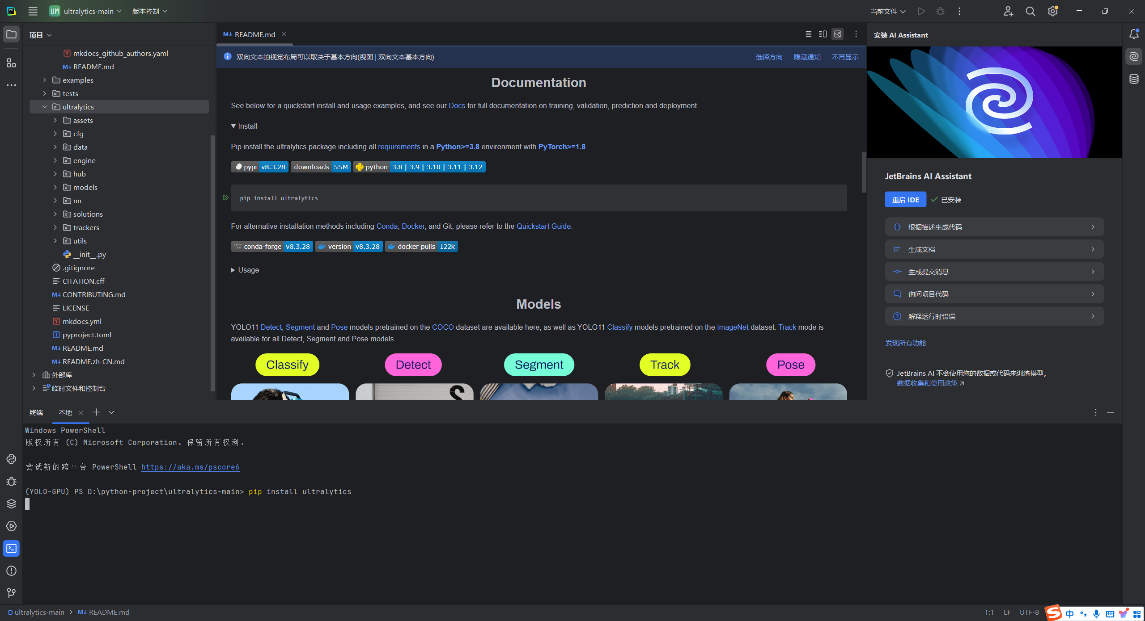Click the Sogou input method tray icon
Image resolution: width=1145 pixels, height=621 pixels.
(x=1053, y=613)
